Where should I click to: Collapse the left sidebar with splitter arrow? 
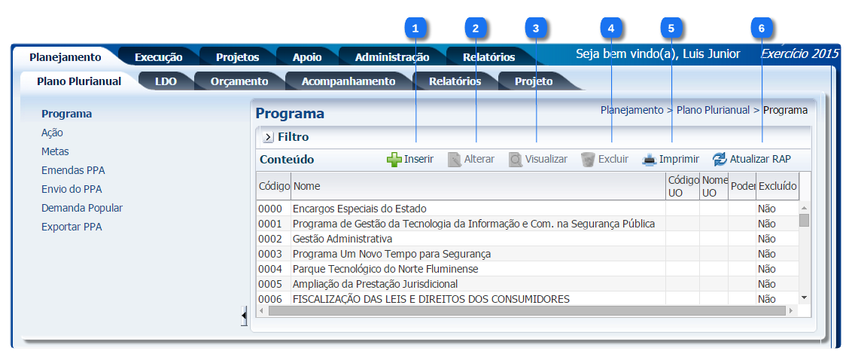click(244, 315)
